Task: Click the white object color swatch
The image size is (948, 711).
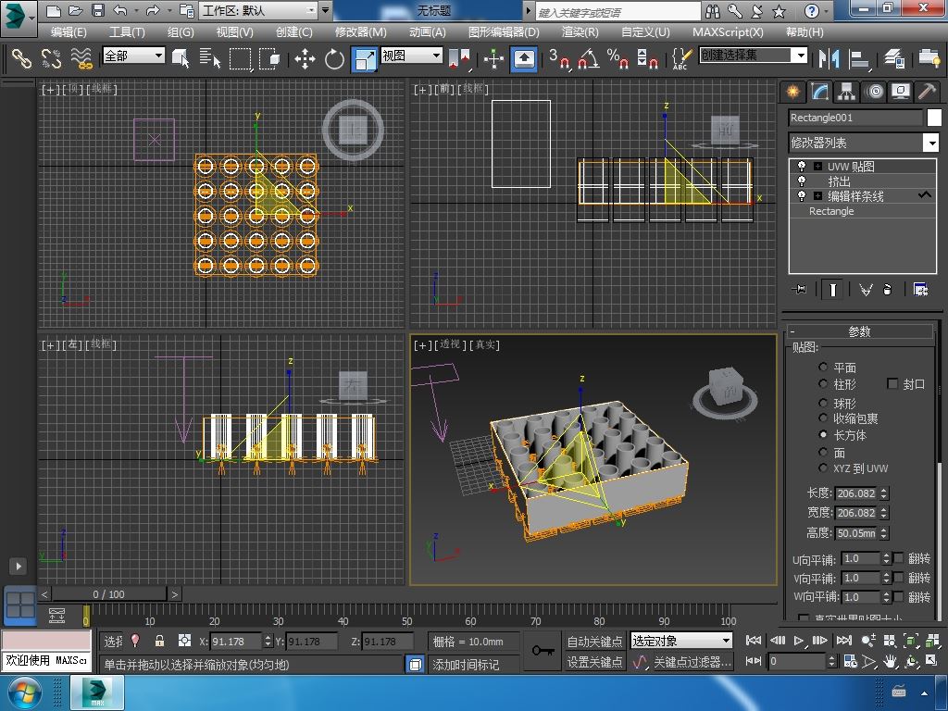Action: pyautogui.click(x=934, y=118)
